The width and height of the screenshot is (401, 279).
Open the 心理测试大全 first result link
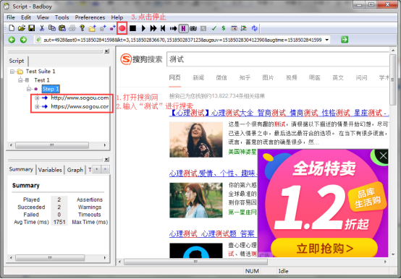click(279, 113)
